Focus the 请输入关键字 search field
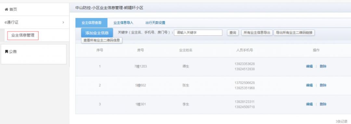 (198, 32)
